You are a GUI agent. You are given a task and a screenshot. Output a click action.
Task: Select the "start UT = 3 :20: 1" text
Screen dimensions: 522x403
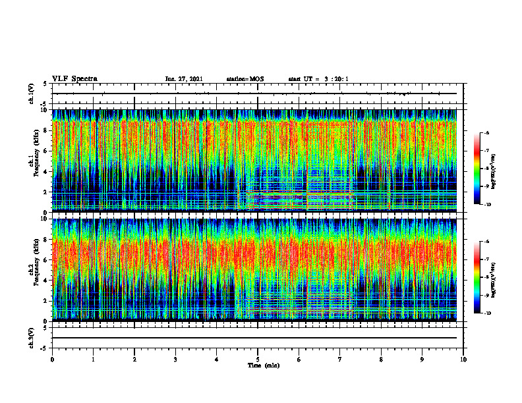(318, 79)
